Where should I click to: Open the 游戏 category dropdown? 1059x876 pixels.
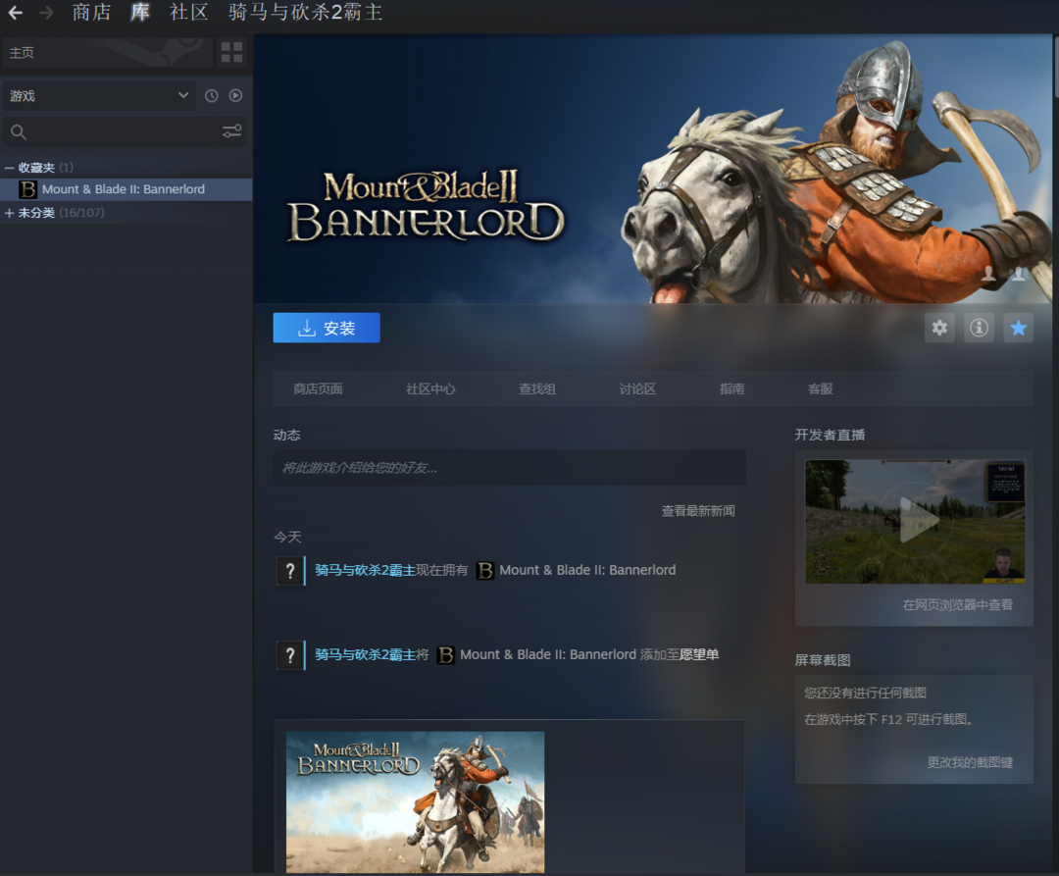(98, 95)
